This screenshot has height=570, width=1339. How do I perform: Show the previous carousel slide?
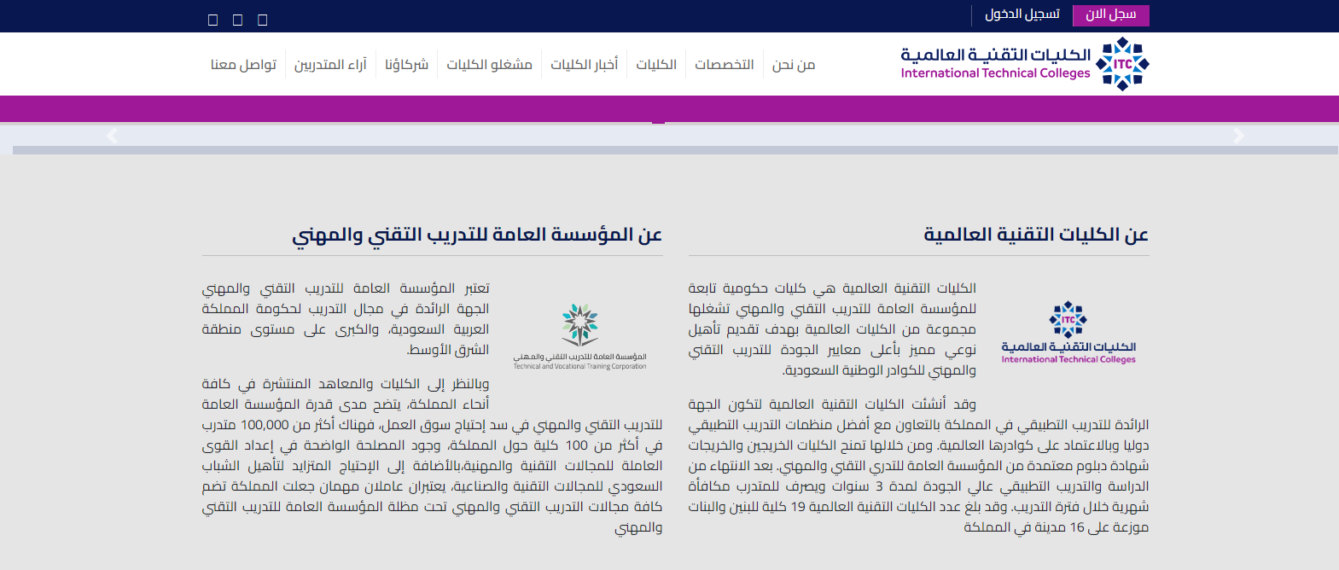(x=112, y=136)
